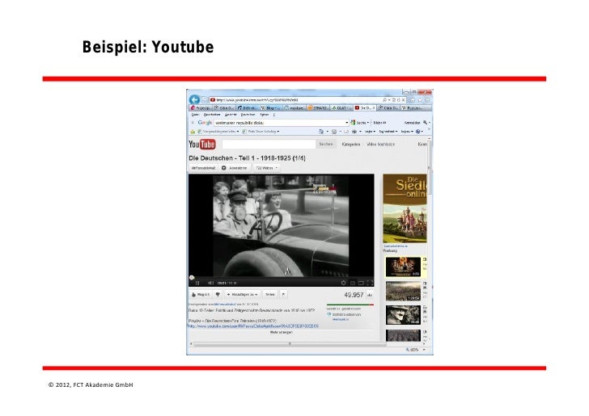Screen dimensions: 589x416
Task: Open the 'Ansicht' menu
Action: pyautogui.click(x=231, y=115)
